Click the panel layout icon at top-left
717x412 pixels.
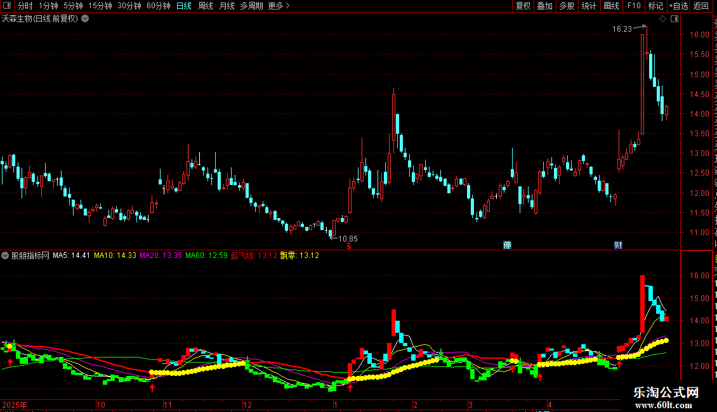point(7,6)
